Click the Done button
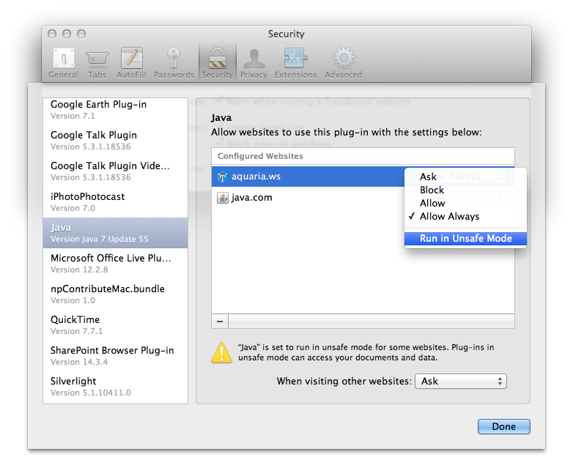 point(503,426)
